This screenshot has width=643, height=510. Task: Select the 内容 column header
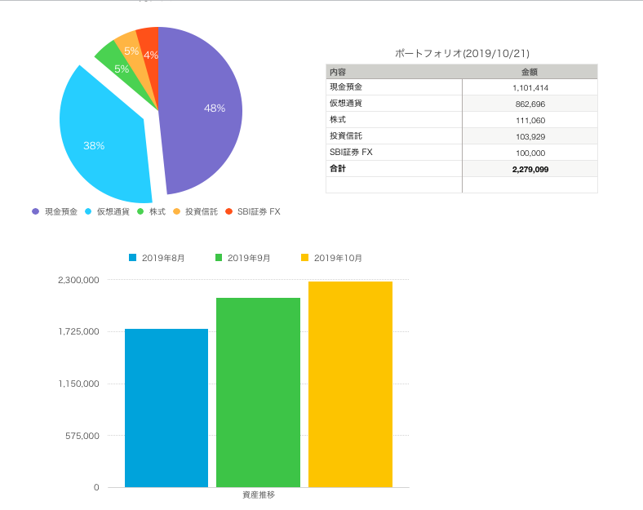(394, 72)
